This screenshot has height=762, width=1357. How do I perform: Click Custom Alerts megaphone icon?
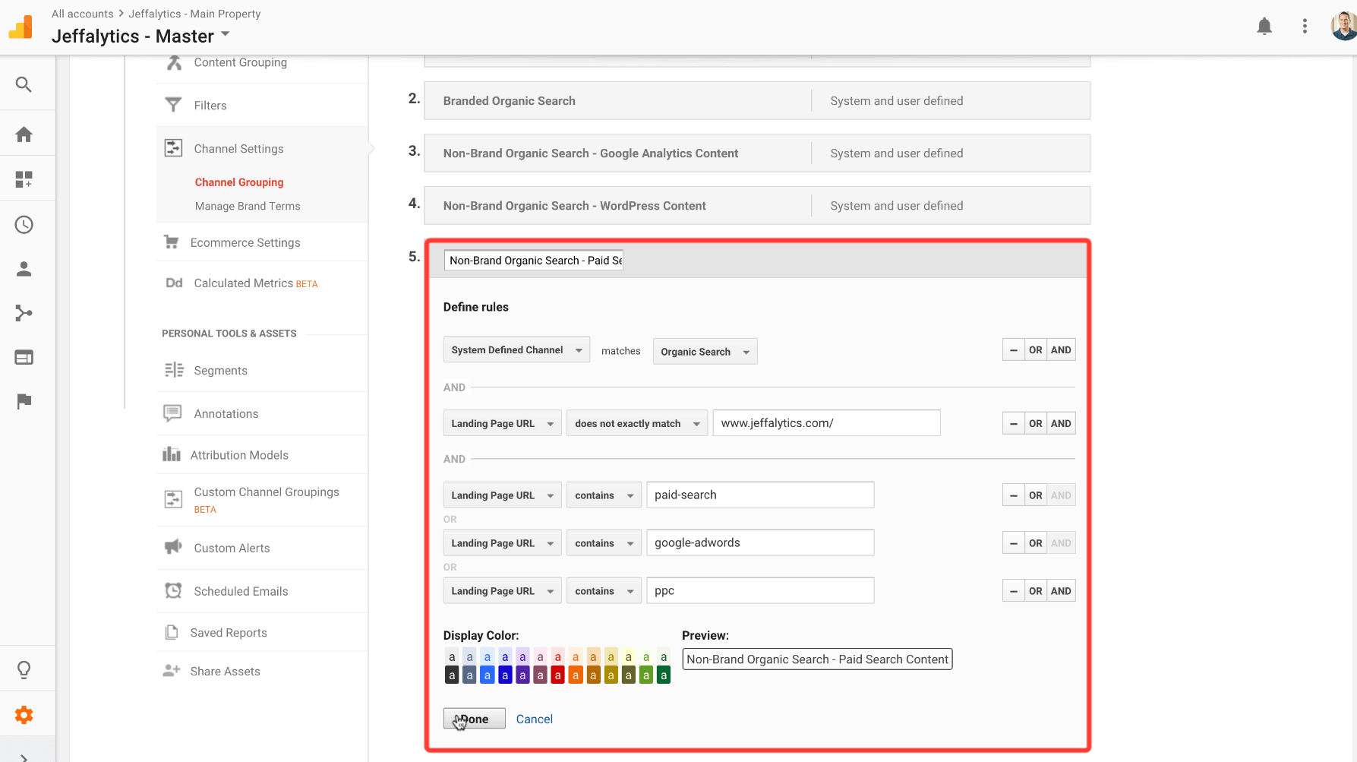click(173, 547)
